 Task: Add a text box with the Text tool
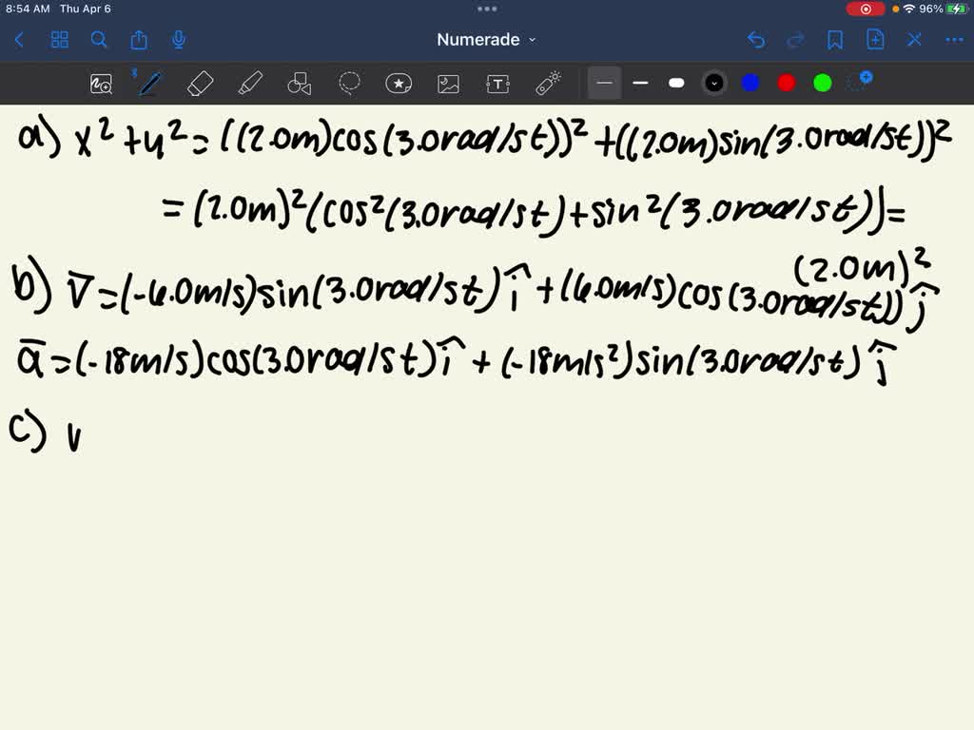coord(497,84)
